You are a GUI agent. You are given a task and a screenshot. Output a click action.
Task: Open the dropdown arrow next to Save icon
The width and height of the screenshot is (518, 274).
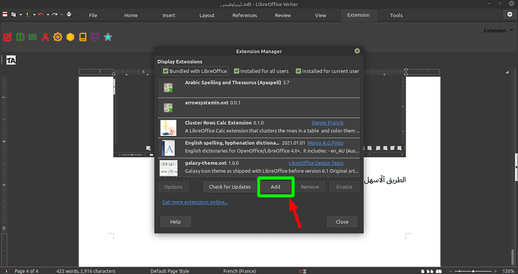[x=34, y=14]
